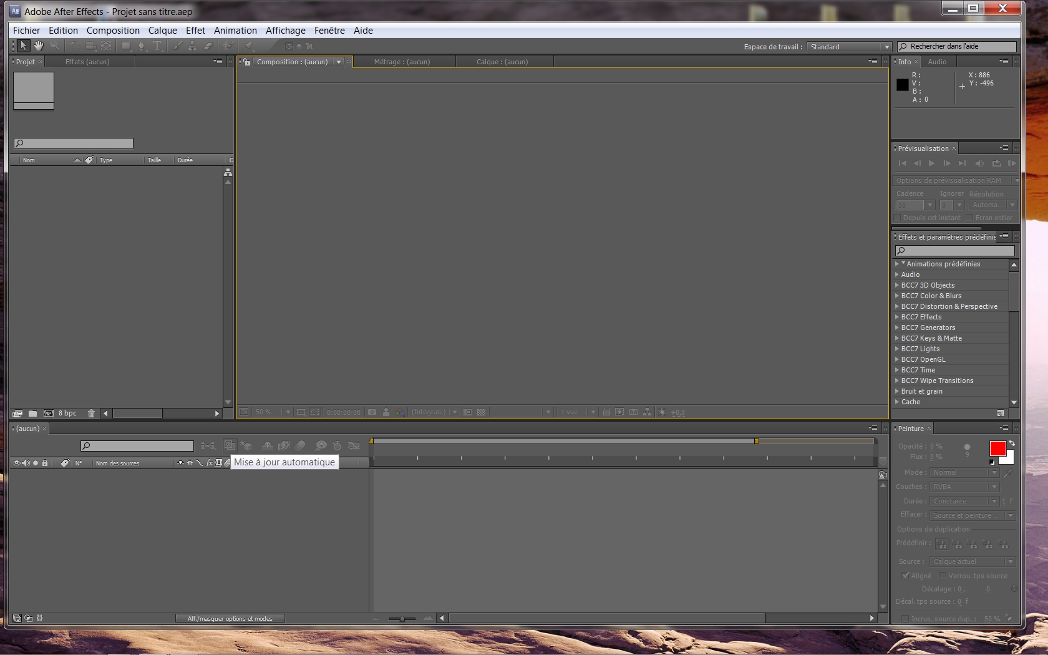Screen dimensions: 1048x655
Task: Select the Pan Behind tool
Action: (107, 46)
